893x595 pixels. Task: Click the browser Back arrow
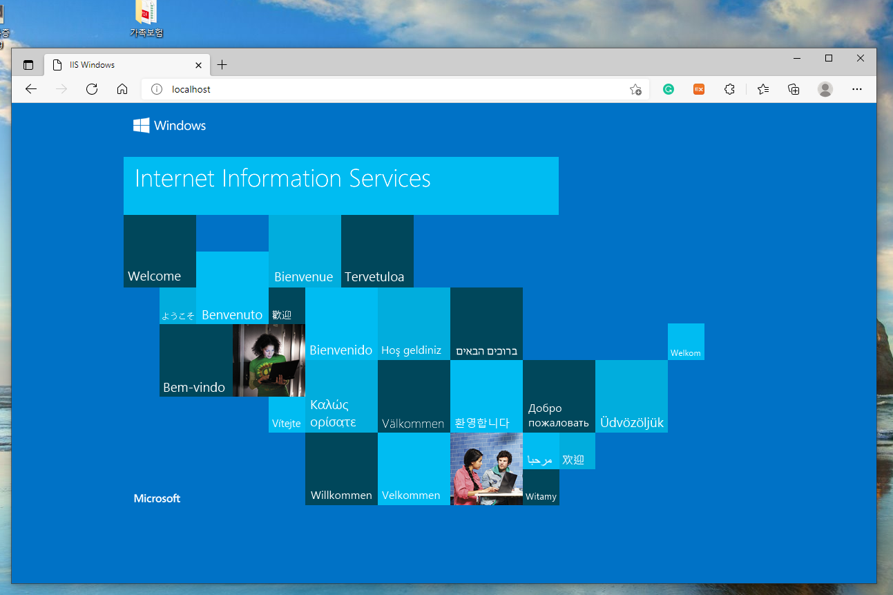tap(30, 89)
